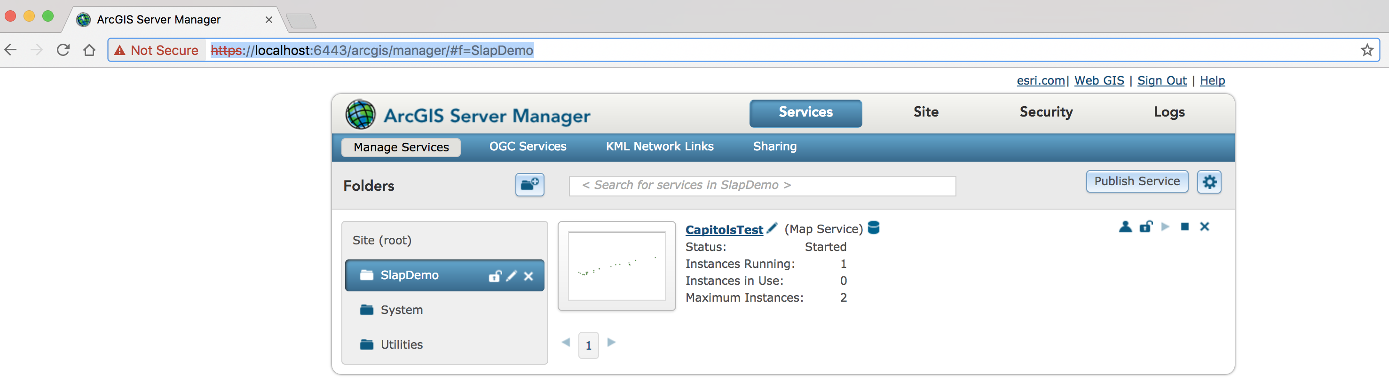Start the CapitolsTest service play icon
1389x391 pixels.
click(1165, 227)
